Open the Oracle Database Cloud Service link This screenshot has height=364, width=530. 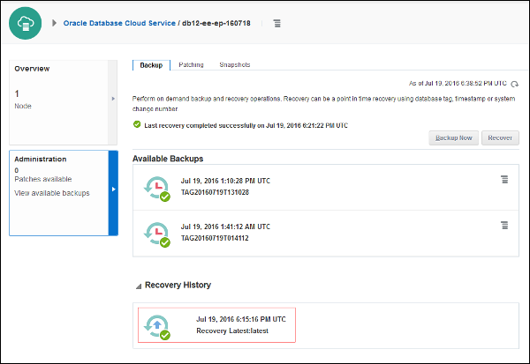pyautogui.click(x=119, y=23)
